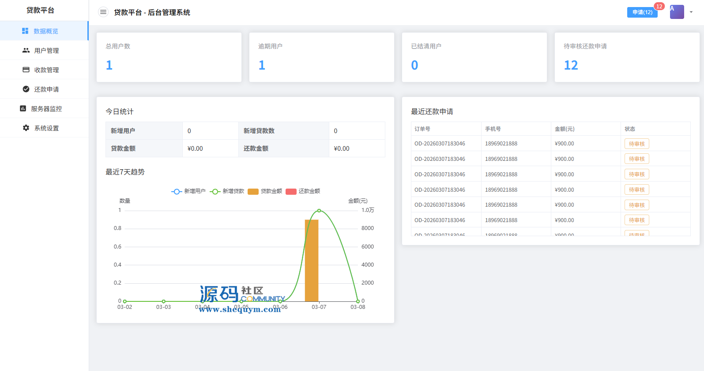Image resolution: width=704 pixels, height=371 pixels.
Task: Click the gear icon beside 系统设置
Action: point(26,128)
